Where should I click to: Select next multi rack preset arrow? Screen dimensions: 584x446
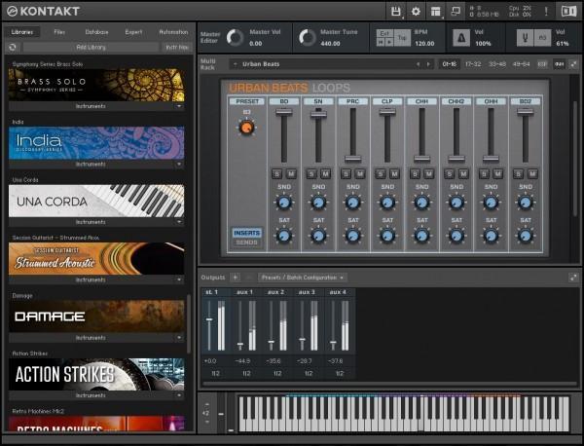(428, 64)
